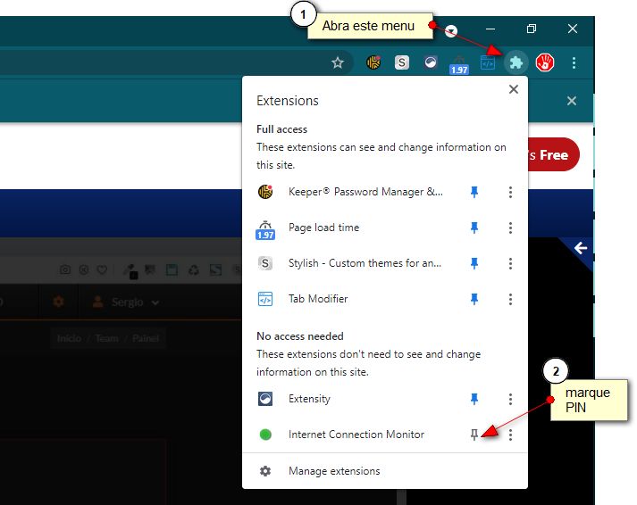This screenshot has width=637, height=505.
Task: Click the Tab Modifier icon in the list
Action: click(265, 299)
